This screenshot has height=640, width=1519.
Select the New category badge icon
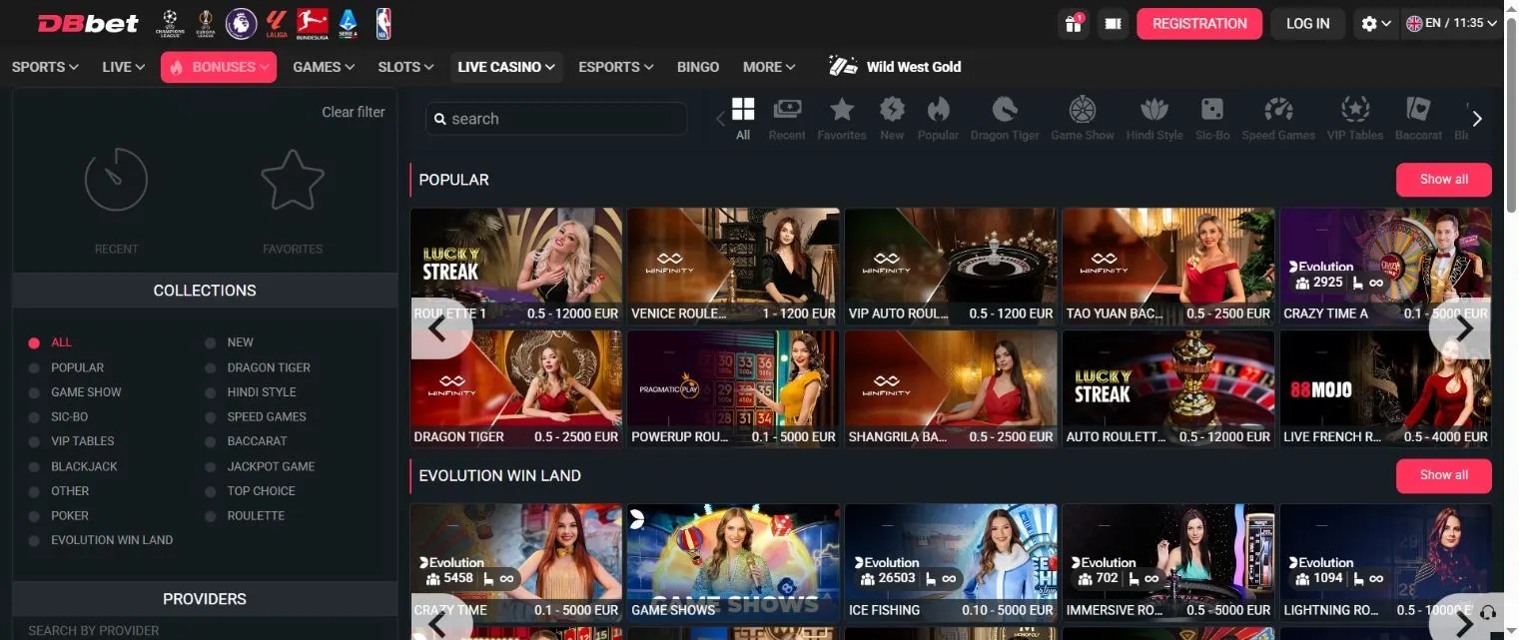[x=892, y=118]
